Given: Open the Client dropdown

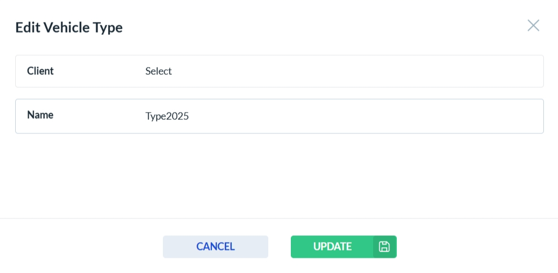Looking at the screenshot, I should pyautogui.click(x=338, y=71).
